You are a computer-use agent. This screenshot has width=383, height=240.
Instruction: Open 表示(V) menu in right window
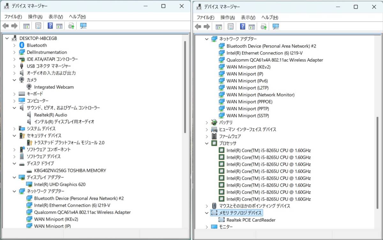tap(248, 18)
